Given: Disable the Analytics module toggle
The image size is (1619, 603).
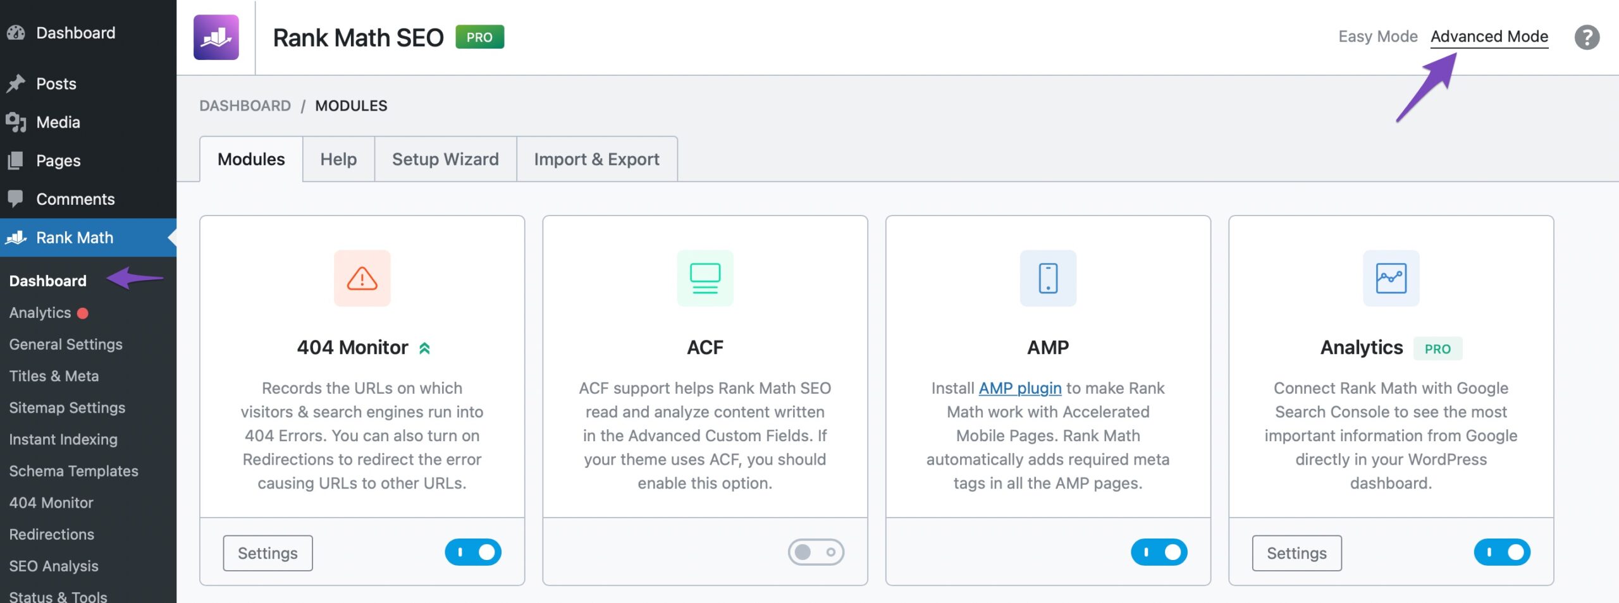Looking at the screenshot, I should (1502, 552).
